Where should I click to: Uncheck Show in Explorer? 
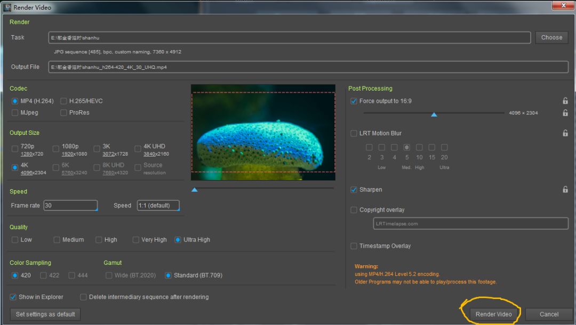13,297
